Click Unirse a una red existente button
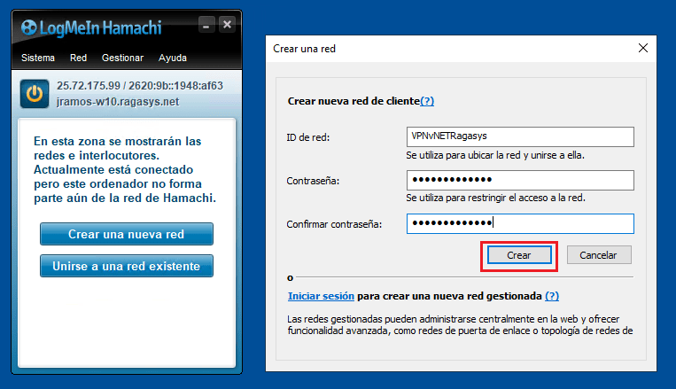676x389 pixels. 127,266
